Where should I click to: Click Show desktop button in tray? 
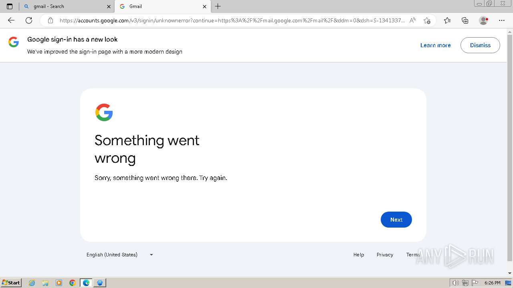coord(508,283)
